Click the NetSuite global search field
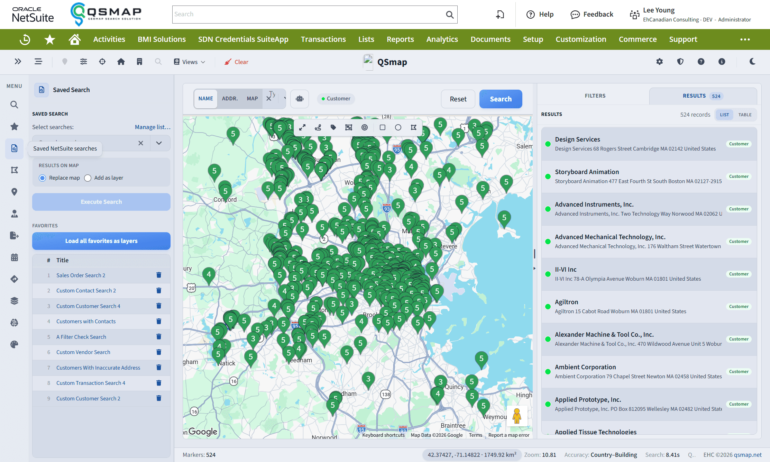Viewport: 770px width, 462px height. (x=315, y=15)
